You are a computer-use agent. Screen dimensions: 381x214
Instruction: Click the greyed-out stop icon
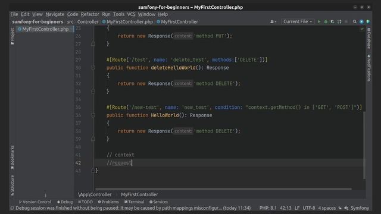tap(346, 21)
